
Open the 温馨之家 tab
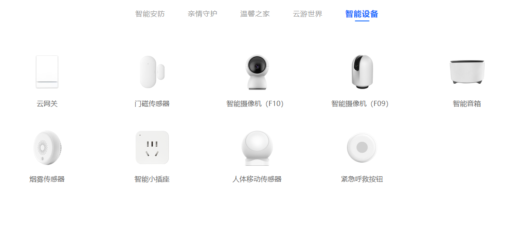pos(255,14)
